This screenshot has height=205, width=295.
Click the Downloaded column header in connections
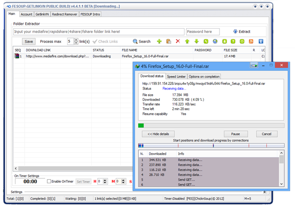[x=162, y=154]
